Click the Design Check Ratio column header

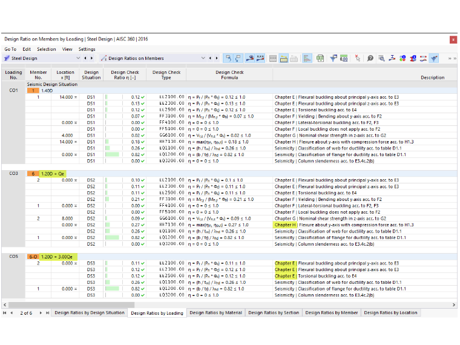(x=125, y=75)
